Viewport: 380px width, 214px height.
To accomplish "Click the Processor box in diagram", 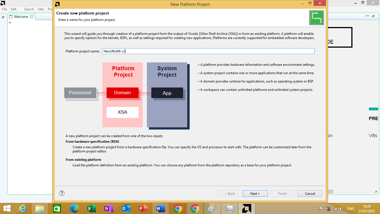I will click(80, 93).
